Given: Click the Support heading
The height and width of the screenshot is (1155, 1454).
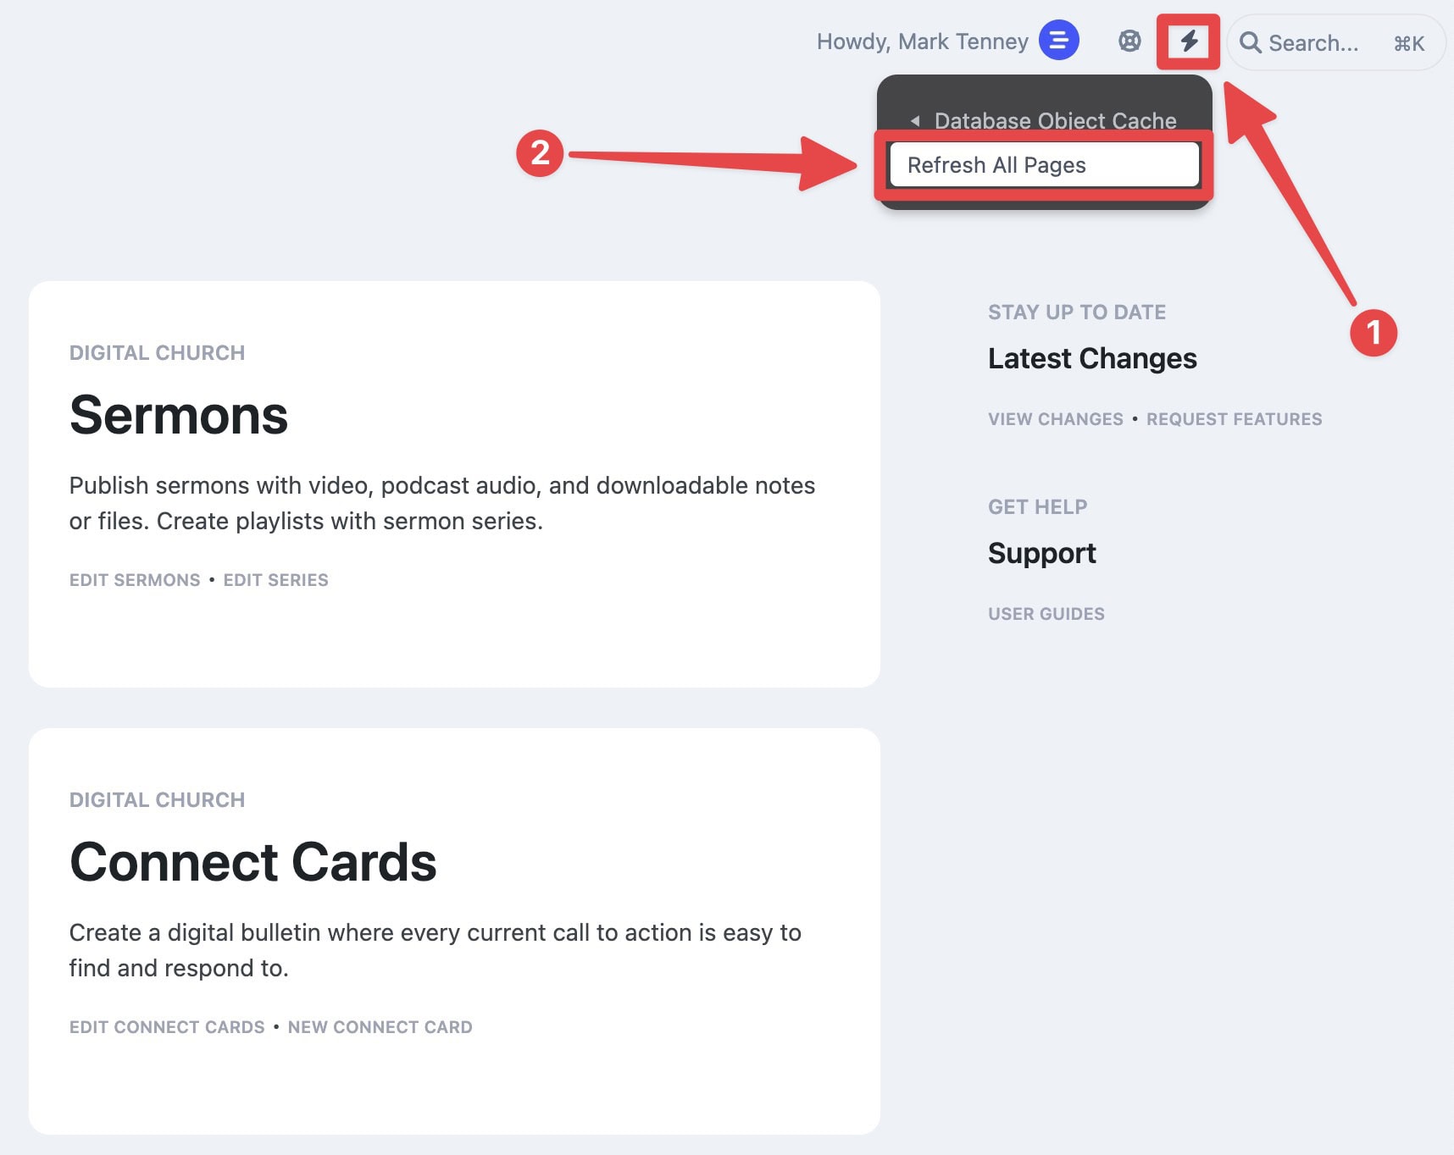Looking at the screenshot, I should pyautogui.click(x=1041, y=553).
